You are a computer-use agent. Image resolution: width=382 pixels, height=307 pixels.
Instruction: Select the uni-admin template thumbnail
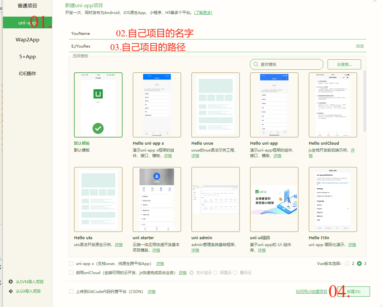[x=215, y=199]
